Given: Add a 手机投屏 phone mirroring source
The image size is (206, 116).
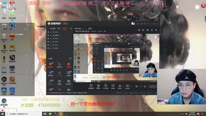Looking at the screenshot, I should [106, 87].
